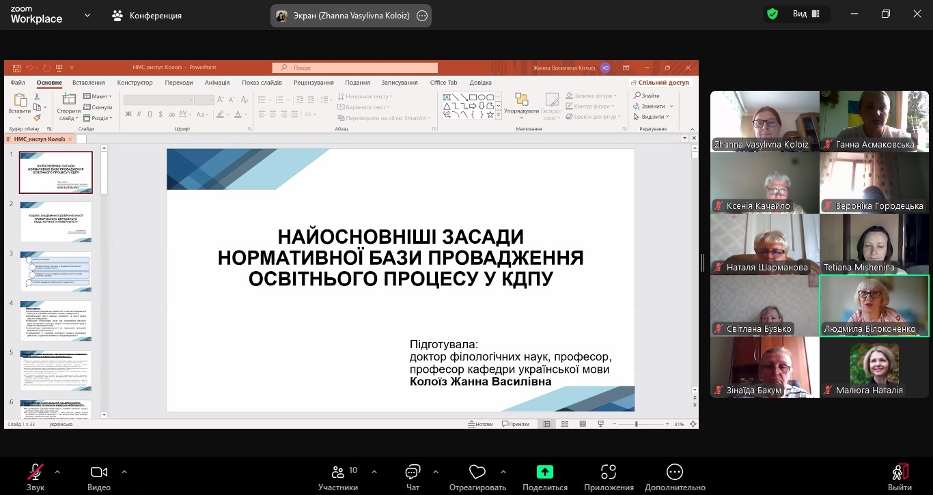
Task: Switch to the Конструктор ribbon tab
Action: [x=135, y=83]
